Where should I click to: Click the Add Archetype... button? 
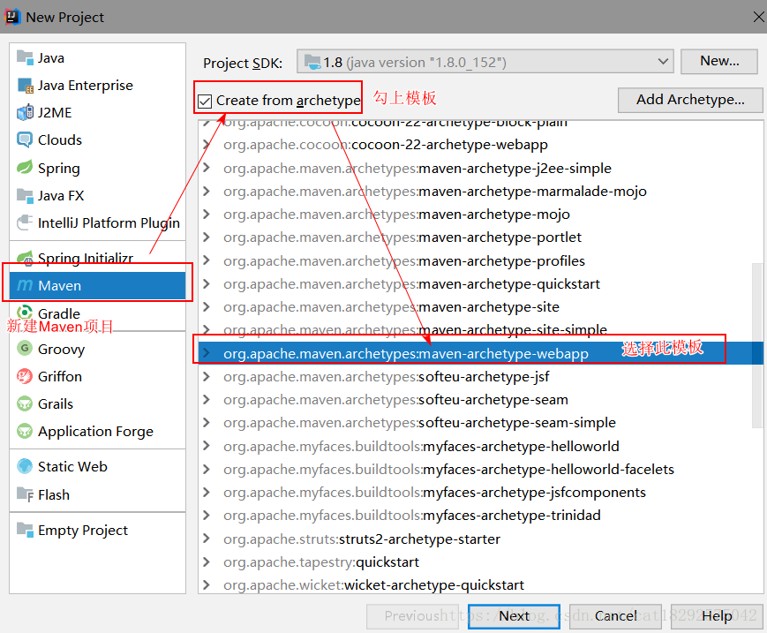(690, 100)
